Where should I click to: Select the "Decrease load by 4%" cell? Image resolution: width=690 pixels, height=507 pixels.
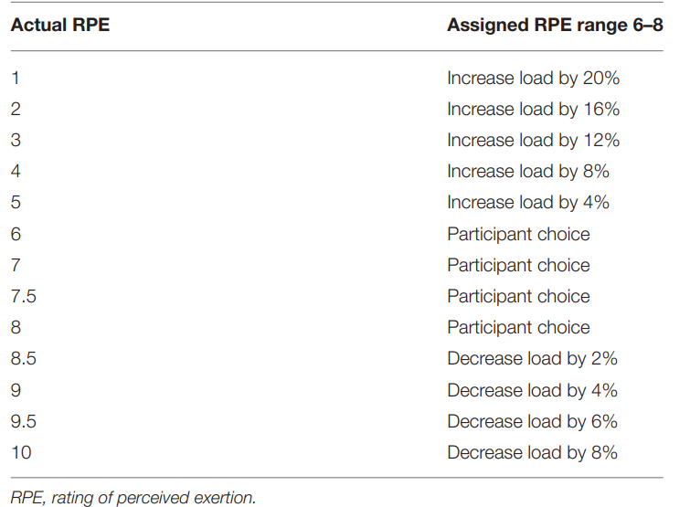pos(533,390)
